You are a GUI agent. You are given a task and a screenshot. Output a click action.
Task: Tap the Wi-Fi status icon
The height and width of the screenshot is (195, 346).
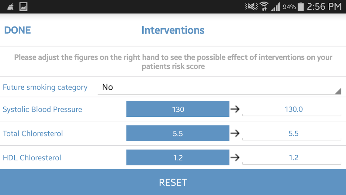pos(264,6)
